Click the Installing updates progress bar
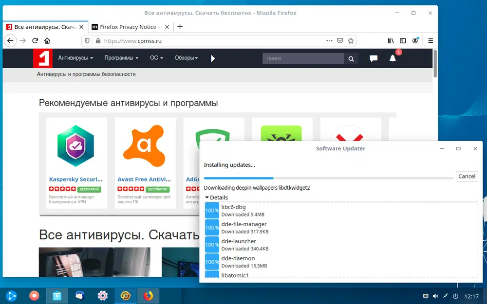Viewport: 487px width, 304px height. (x=329, y=178)
